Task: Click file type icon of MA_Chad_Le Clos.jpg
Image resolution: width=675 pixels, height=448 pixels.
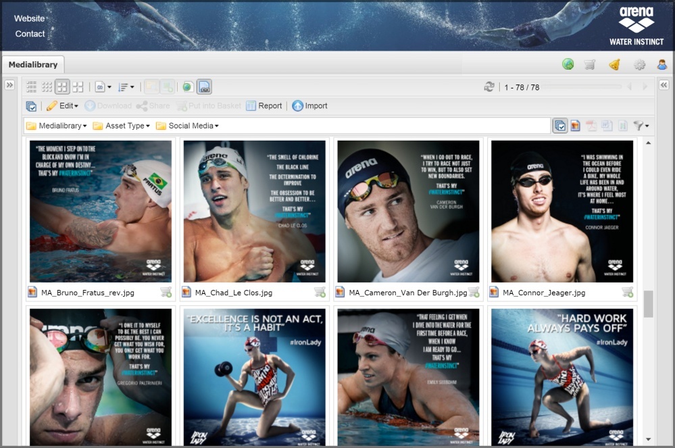Action: pyautogui.click(x=186, y=292)
